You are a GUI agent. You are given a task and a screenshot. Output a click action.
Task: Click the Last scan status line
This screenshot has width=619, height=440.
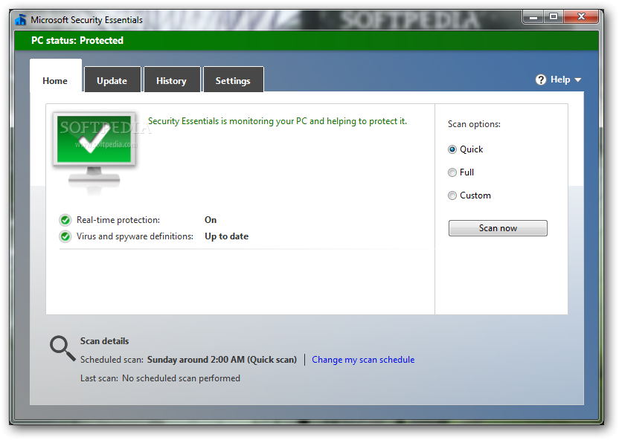pyautogui.click(x=160, y=378)
